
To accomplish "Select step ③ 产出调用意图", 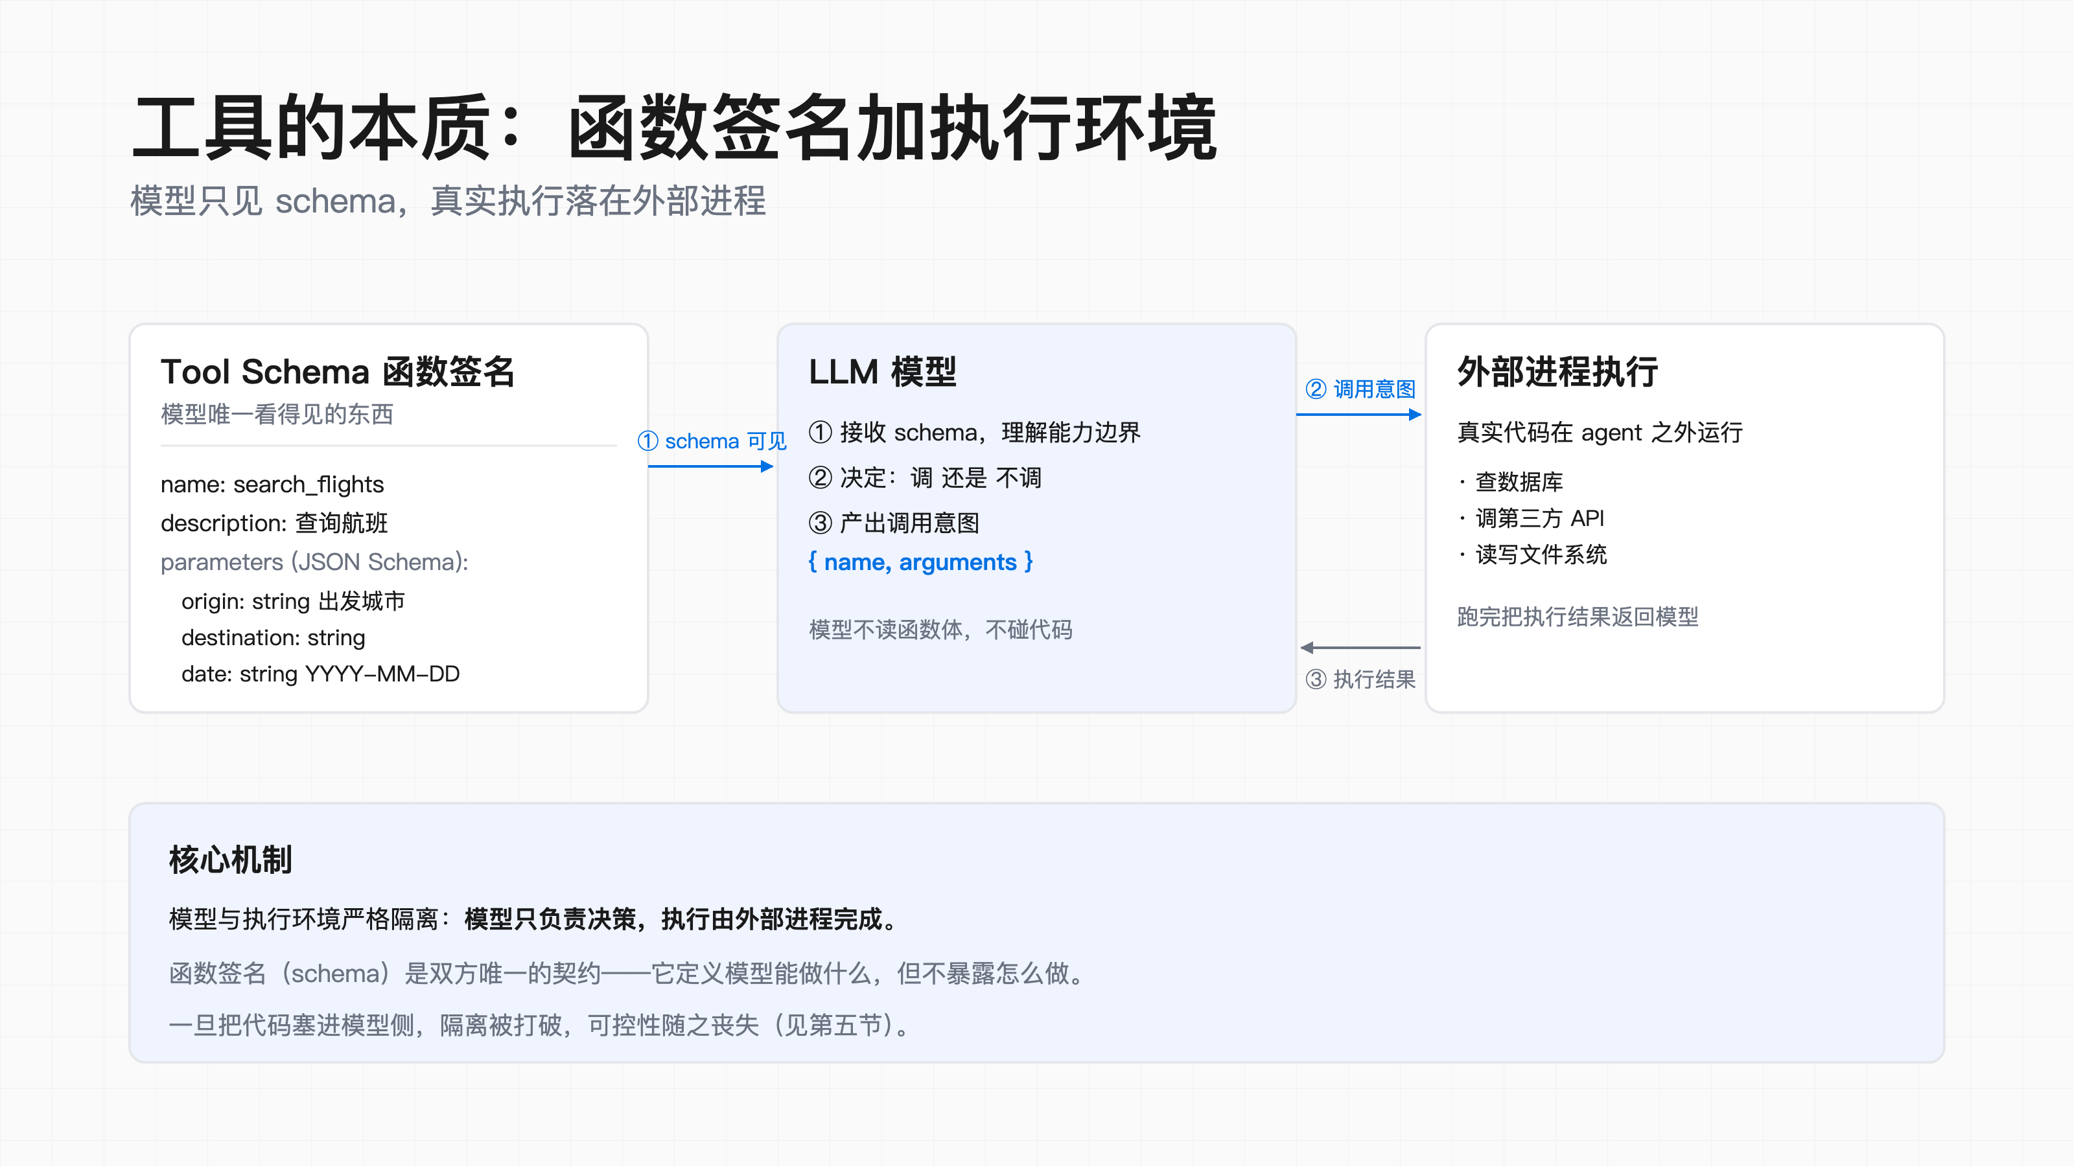I will pos(894,523).
